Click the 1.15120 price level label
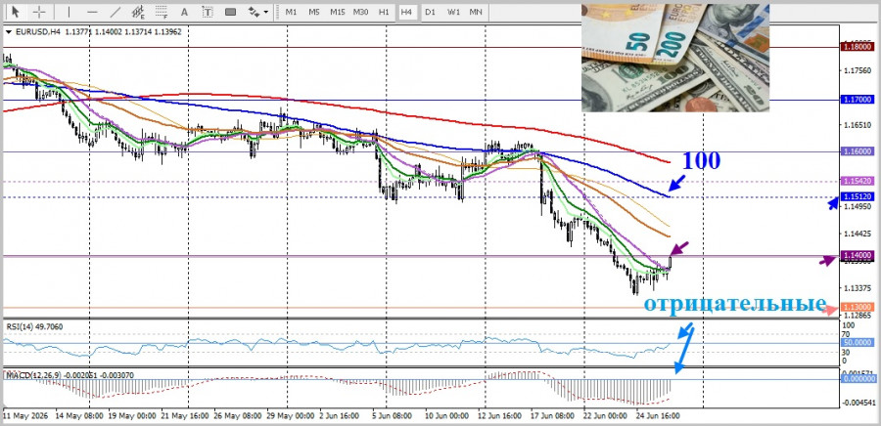The width and height of the screenshot is (881, 426). point(858,196)
